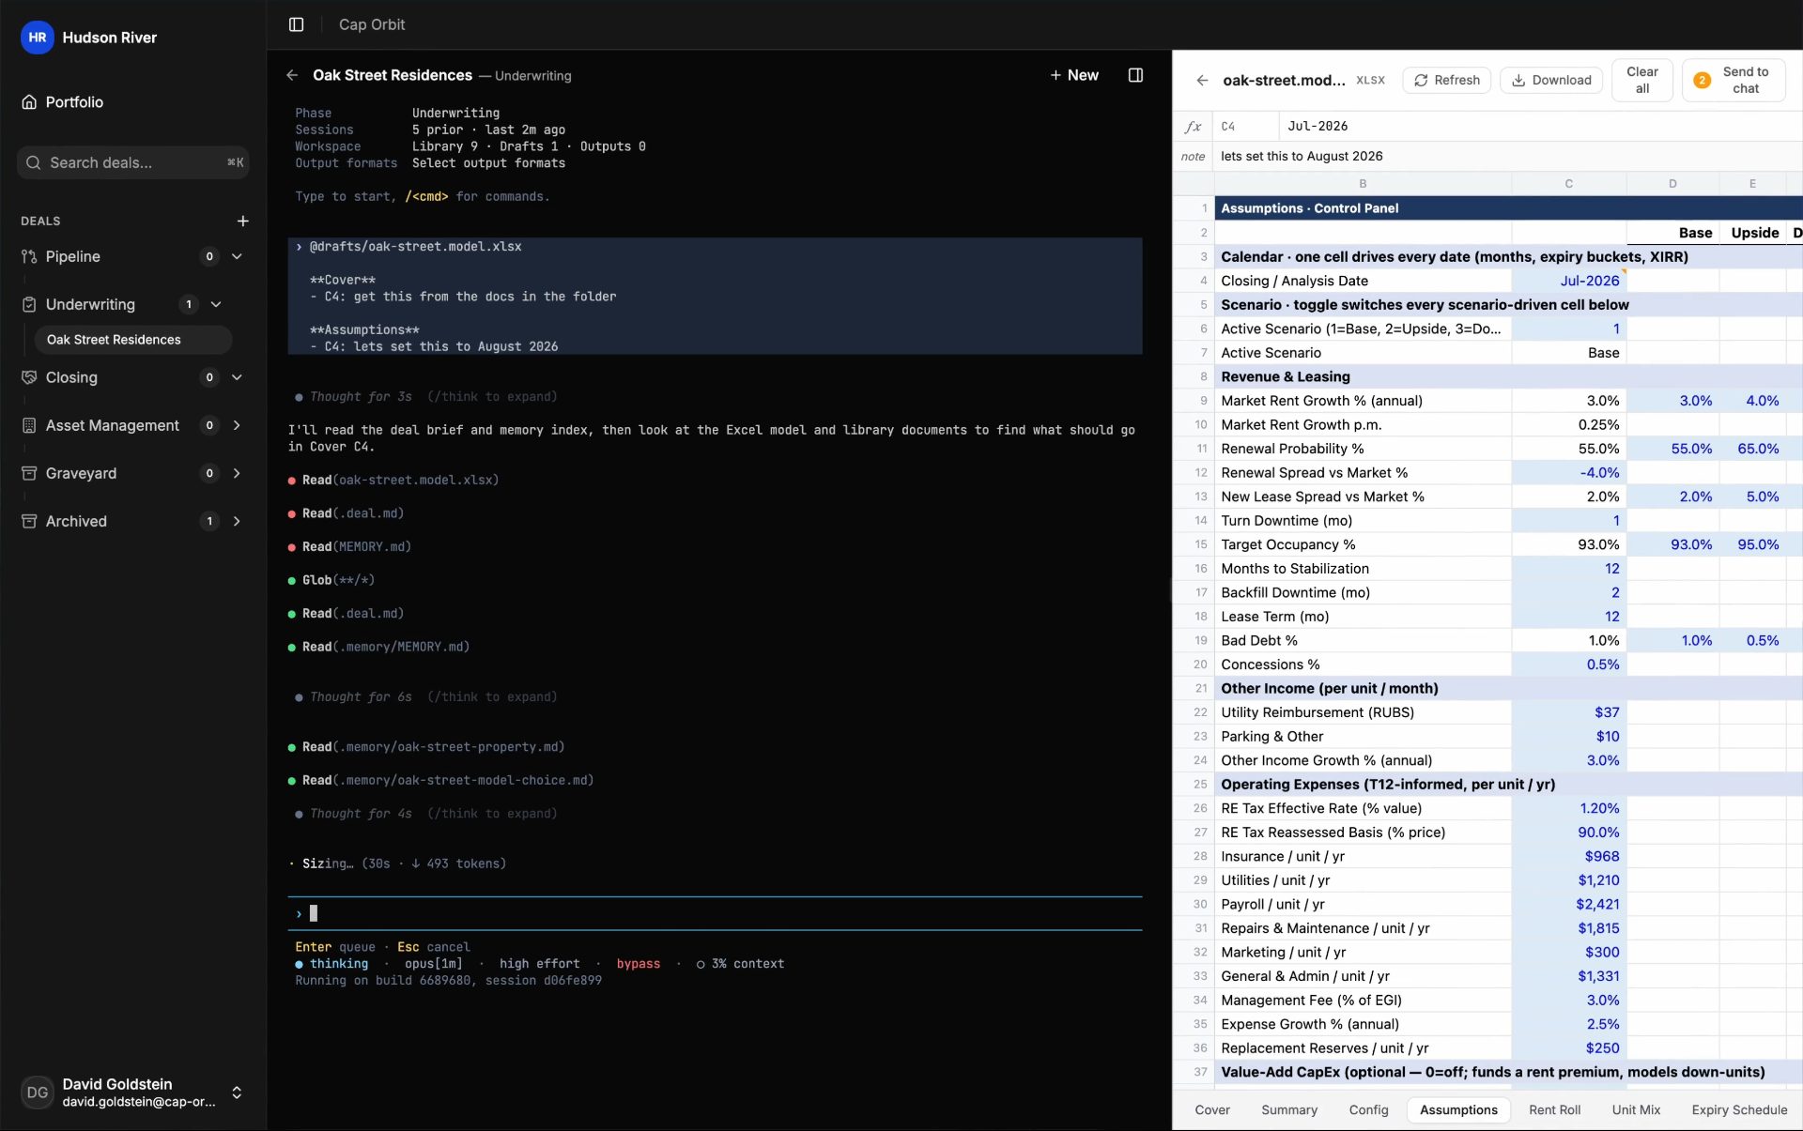
Task: Click the fx formula icon
Action: [x=1193, y=126]
